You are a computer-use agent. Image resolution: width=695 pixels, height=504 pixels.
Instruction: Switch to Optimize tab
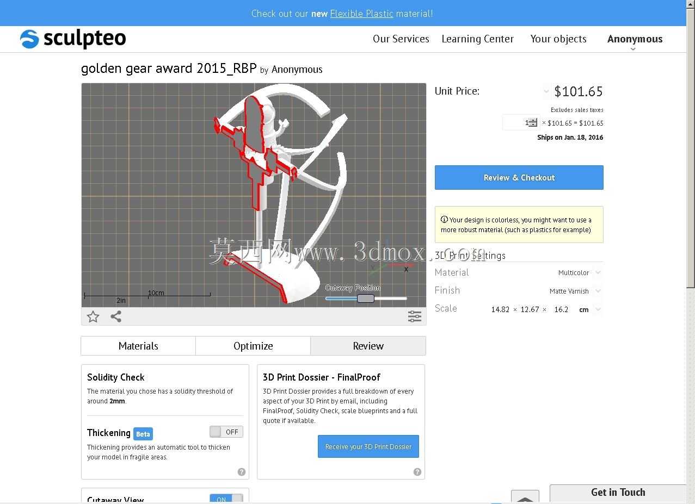pyautogui.click(x=253, y=346)
